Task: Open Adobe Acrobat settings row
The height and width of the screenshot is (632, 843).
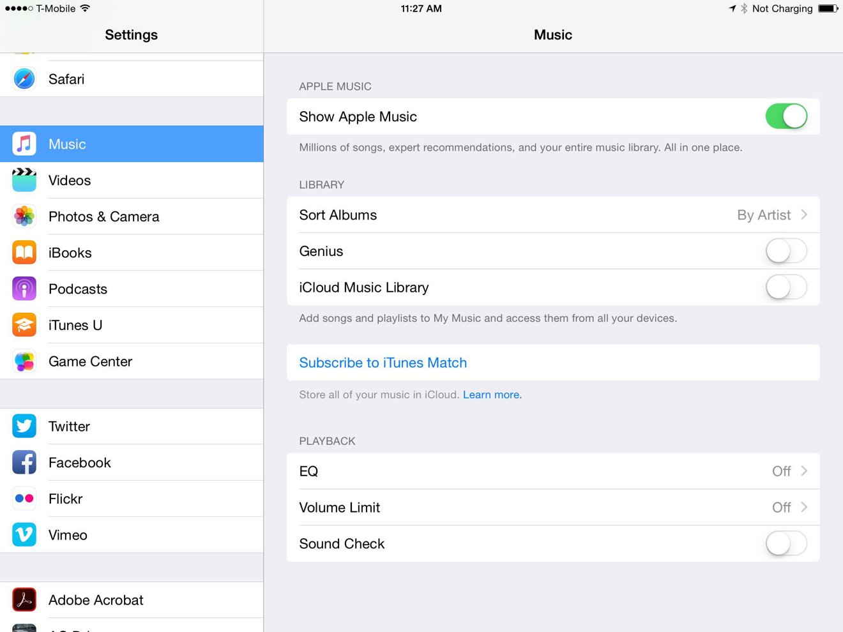Action: coord(132,600)
